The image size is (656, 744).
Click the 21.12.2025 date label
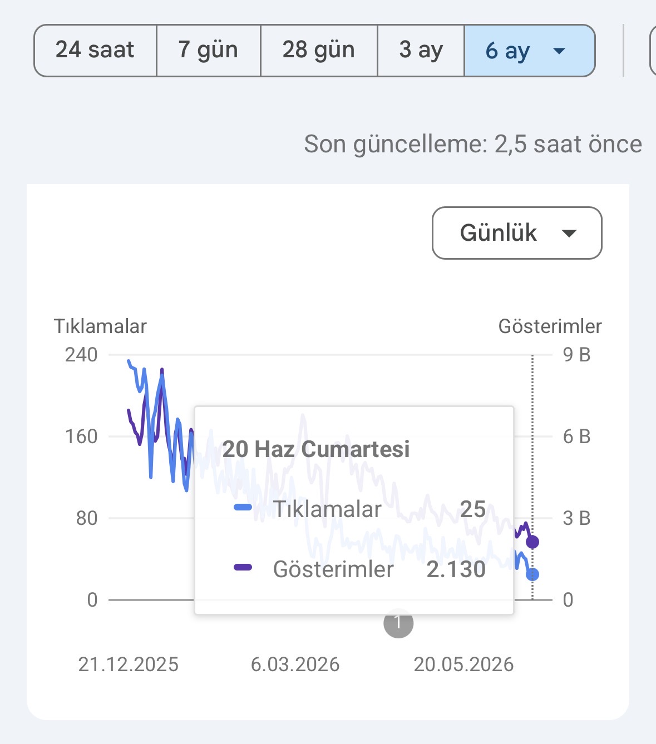pyautogui.click(x=129, y=664)
